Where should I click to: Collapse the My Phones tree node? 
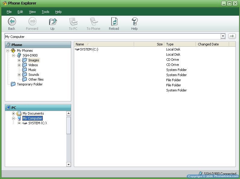pos(8,51)
